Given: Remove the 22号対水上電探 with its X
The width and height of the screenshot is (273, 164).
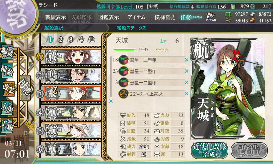Looking at the screenshot, I should 187,94.
